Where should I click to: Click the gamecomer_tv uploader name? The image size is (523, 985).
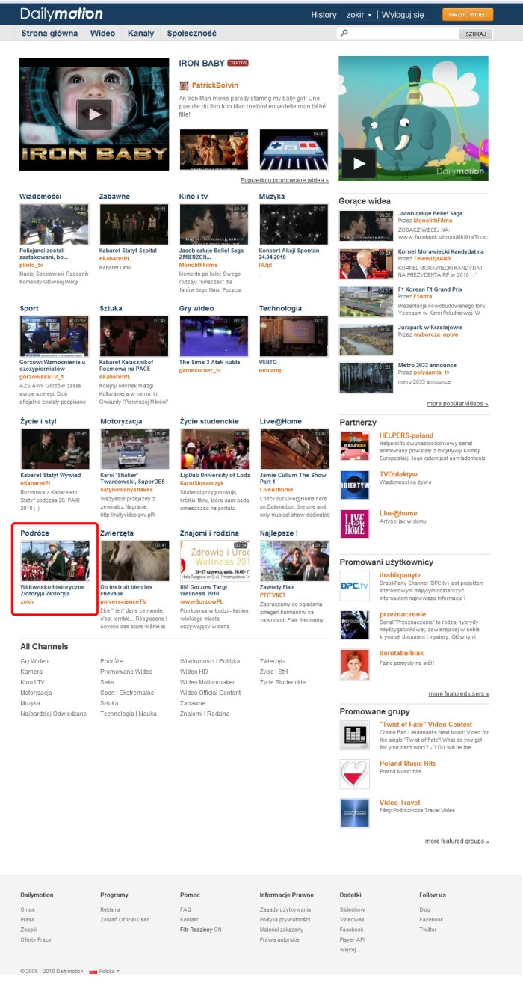(x=200, y=369)
